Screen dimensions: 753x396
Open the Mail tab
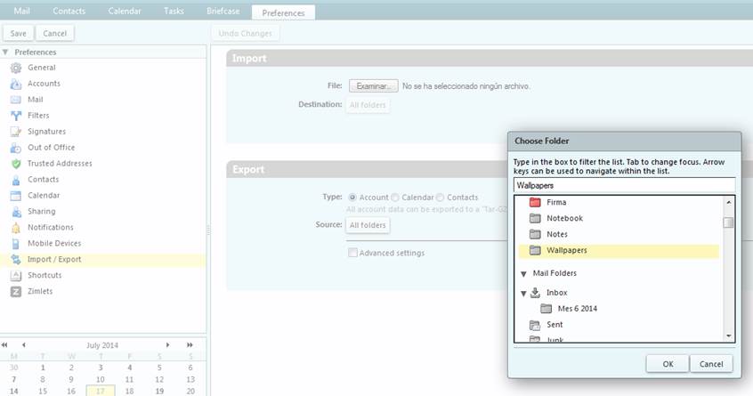[21, 11]
